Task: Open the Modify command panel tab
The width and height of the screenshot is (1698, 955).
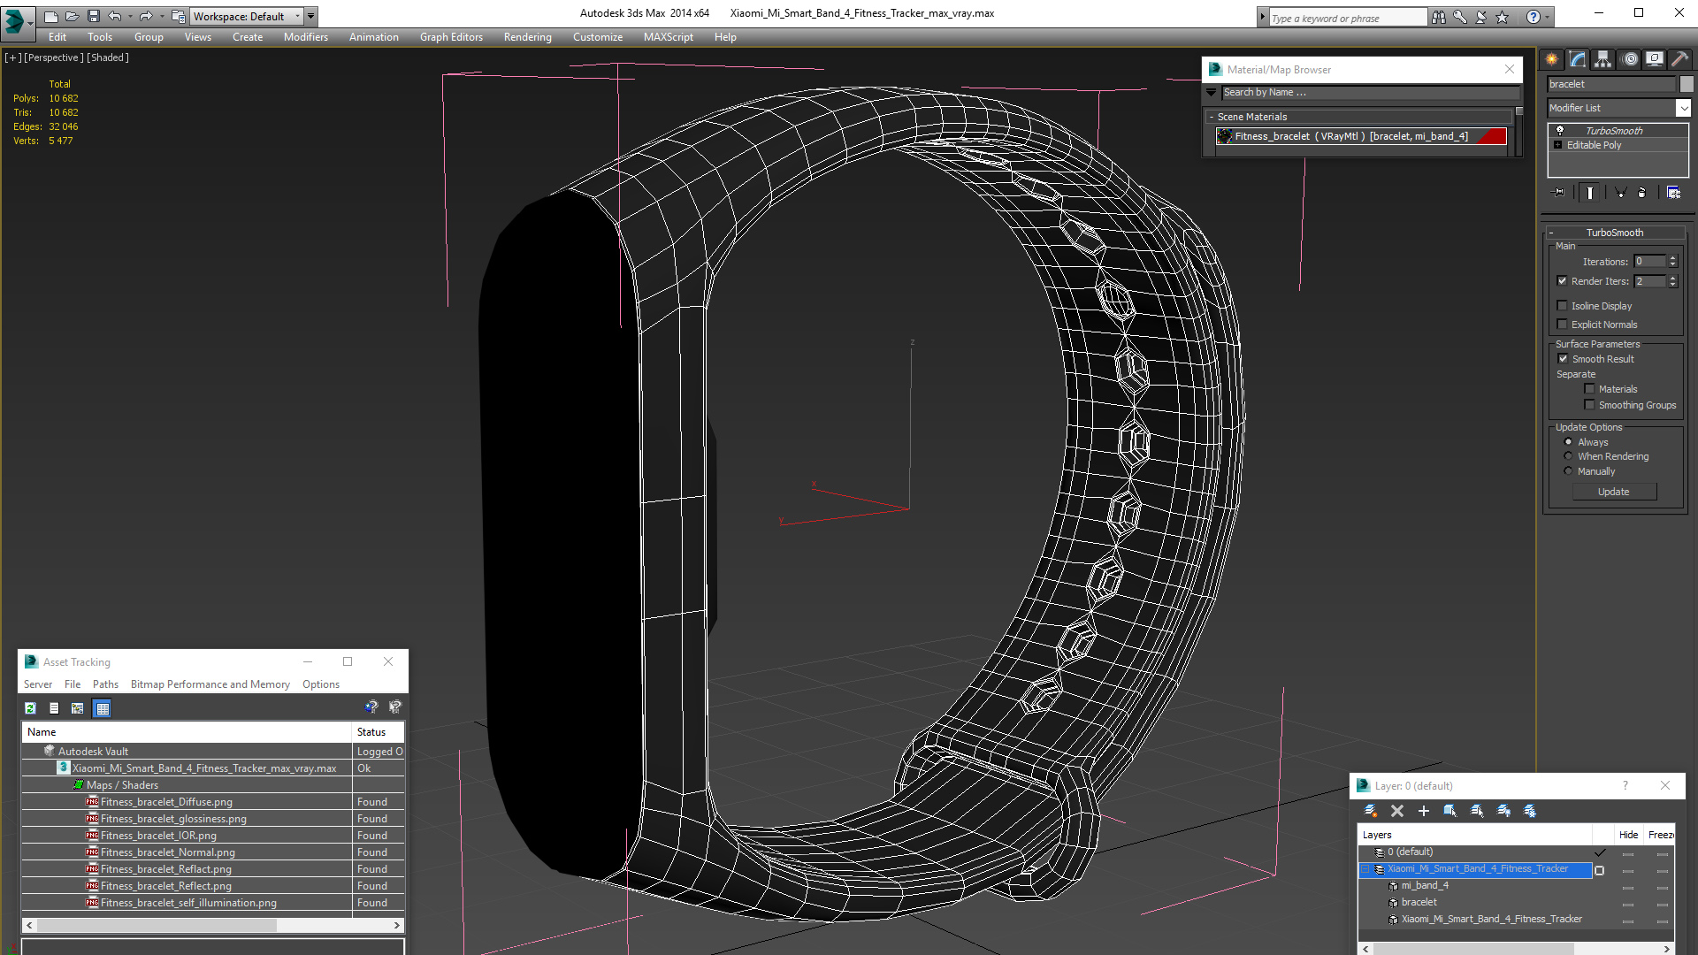Action: 1578,59
